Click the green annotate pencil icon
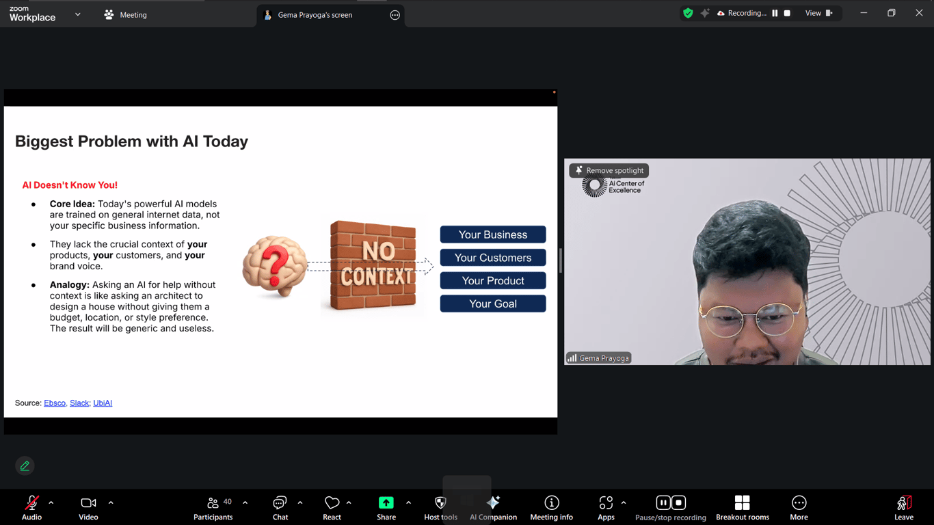The image size is (934, 525). (25, 466)
